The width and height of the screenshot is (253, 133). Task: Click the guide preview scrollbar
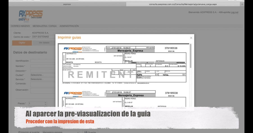click(x=191, y=56)
